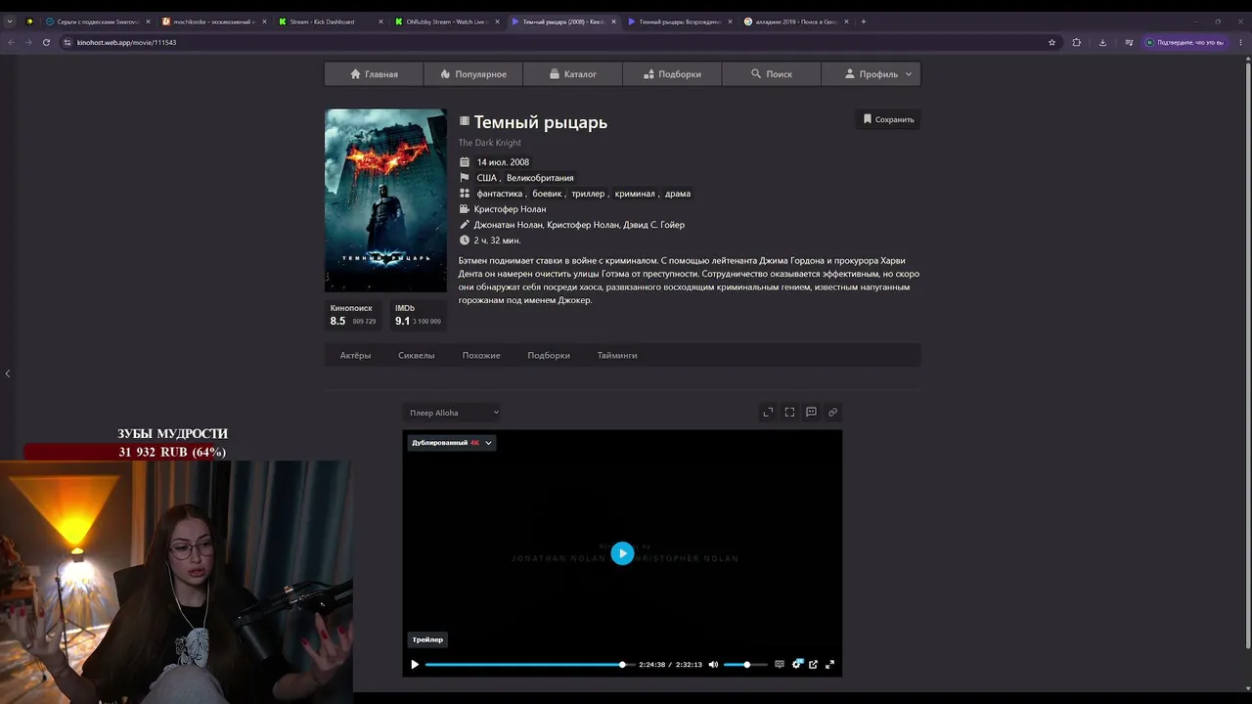Save the movie with the Сохранить button
The image size is (1252, 704).
click(x=888, y=119)
